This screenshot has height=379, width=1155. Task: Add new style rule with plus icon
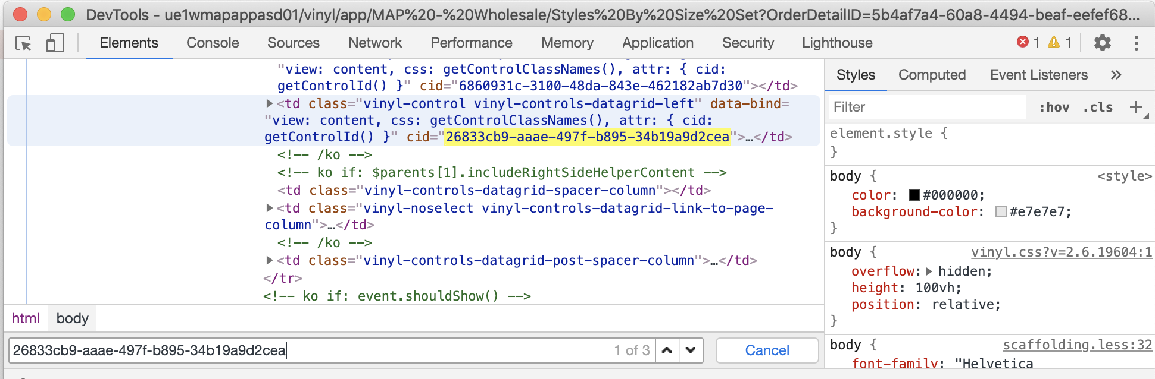coord(1135,107)
